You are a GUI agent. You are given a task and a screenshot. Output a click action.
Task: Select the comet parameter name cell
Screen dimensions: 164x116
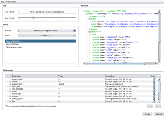[34, 82]
